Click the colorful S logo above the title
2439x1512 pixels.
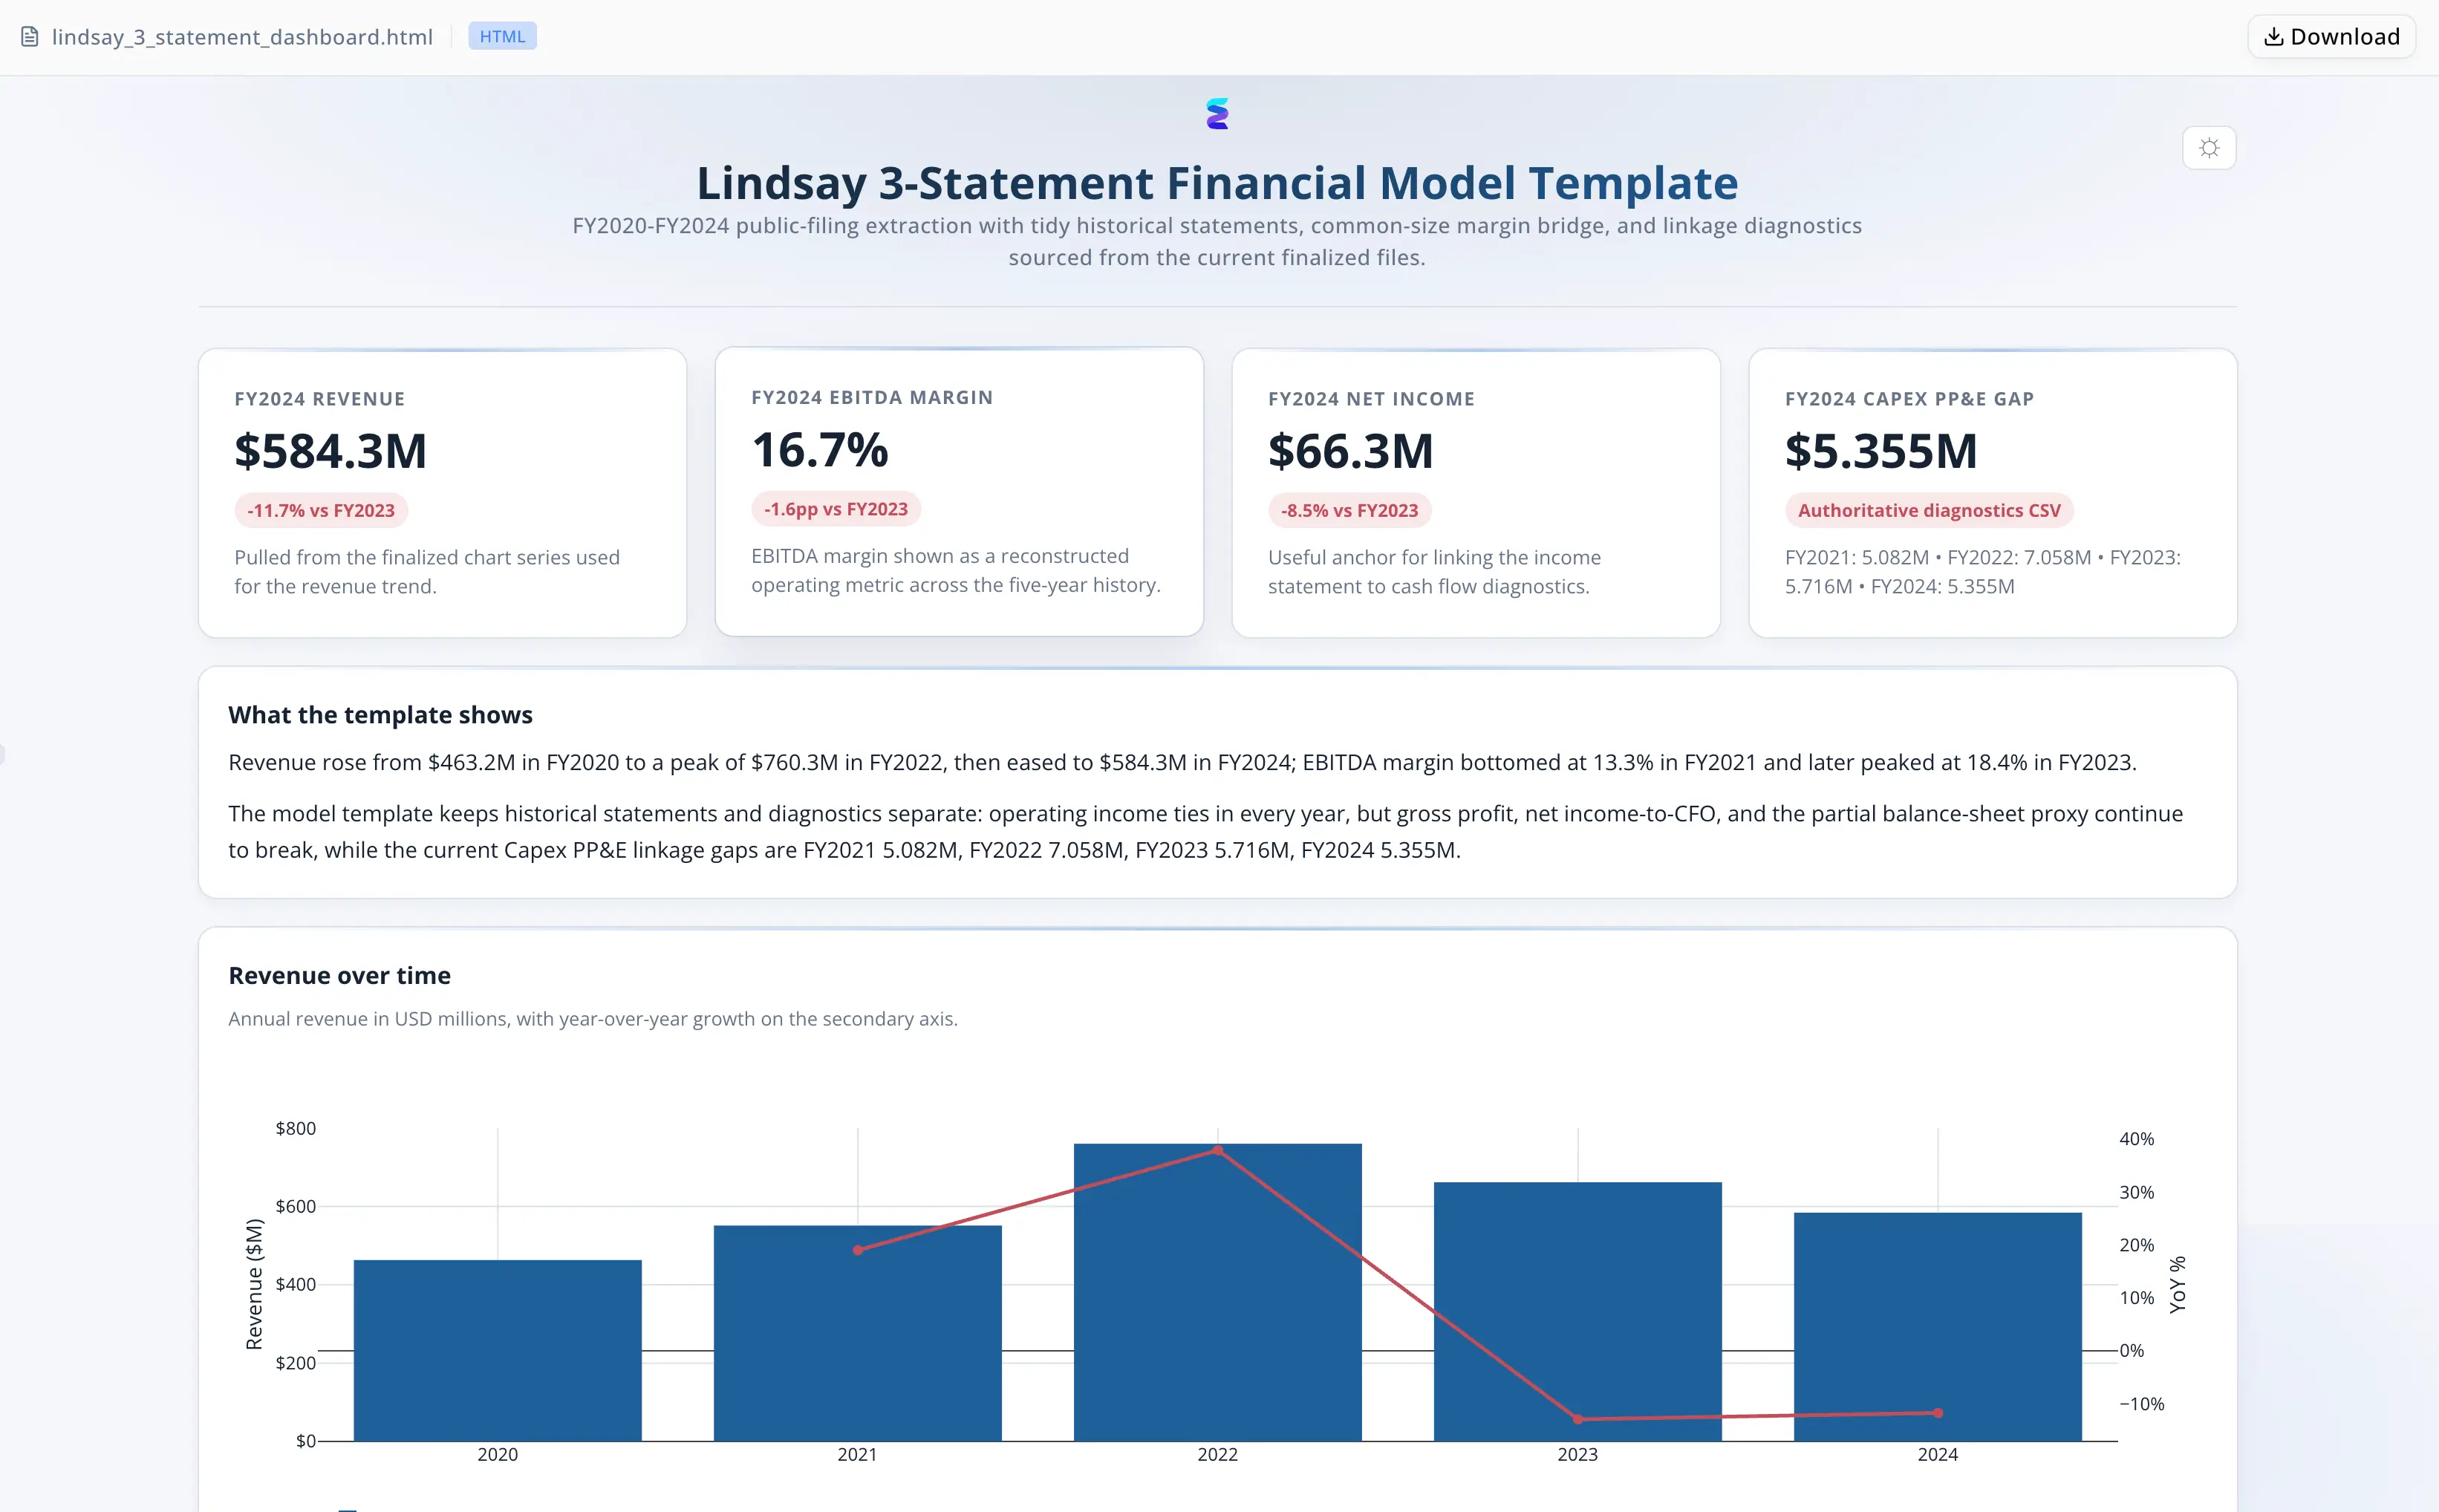[x=1217, y=114]
